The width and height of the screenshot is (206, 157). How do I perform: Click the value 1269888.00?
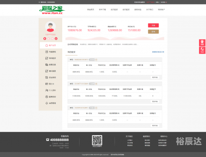(115, 30)
